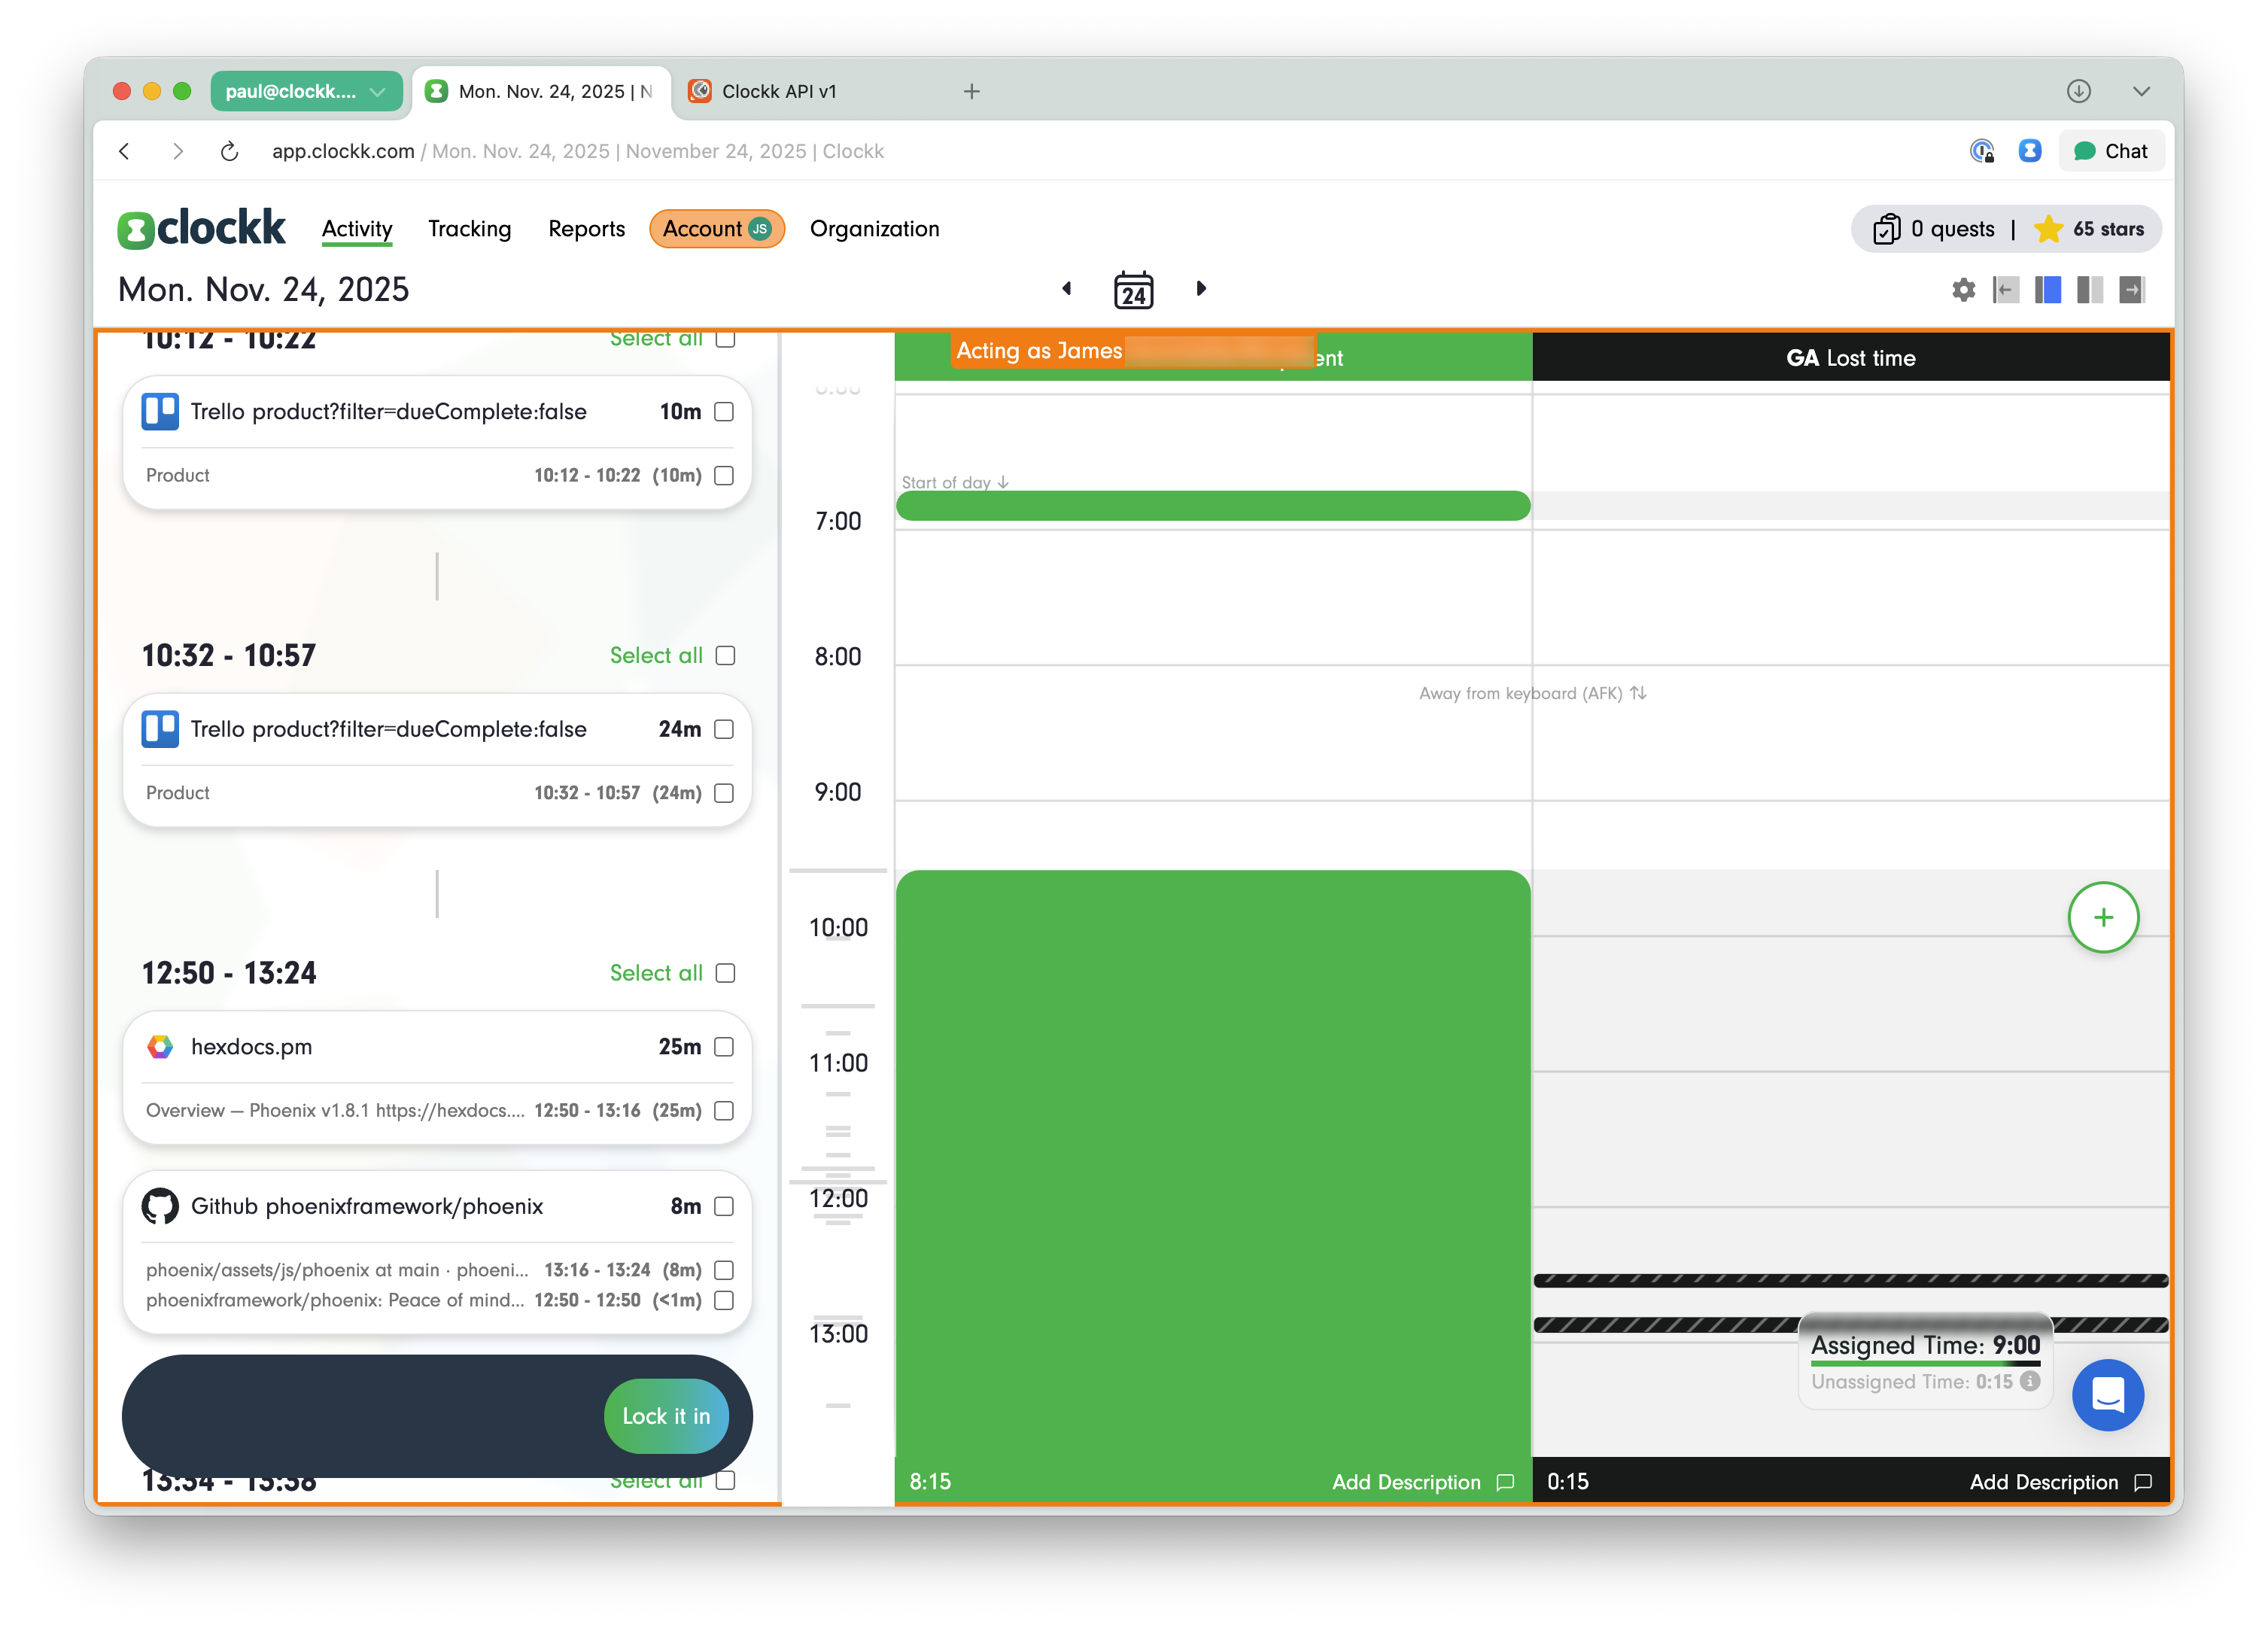Tick Select all for 10:32 - 10:57

coord(726,656)
